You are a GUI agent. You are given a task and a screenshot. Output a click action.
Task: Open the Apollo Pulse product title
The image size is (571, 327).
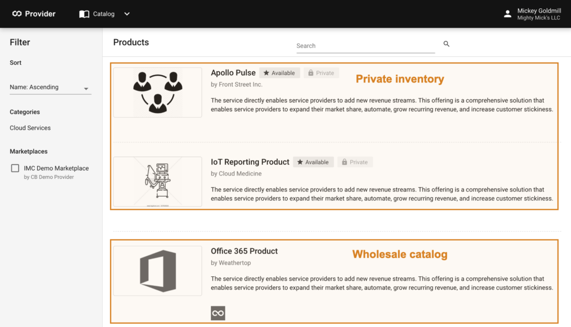click(233, 73)
